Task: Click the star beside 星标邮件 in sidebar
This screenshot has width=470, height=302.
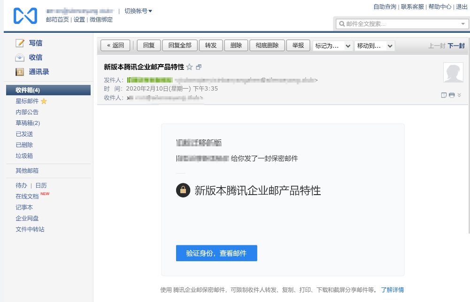Action: point(45,100)
